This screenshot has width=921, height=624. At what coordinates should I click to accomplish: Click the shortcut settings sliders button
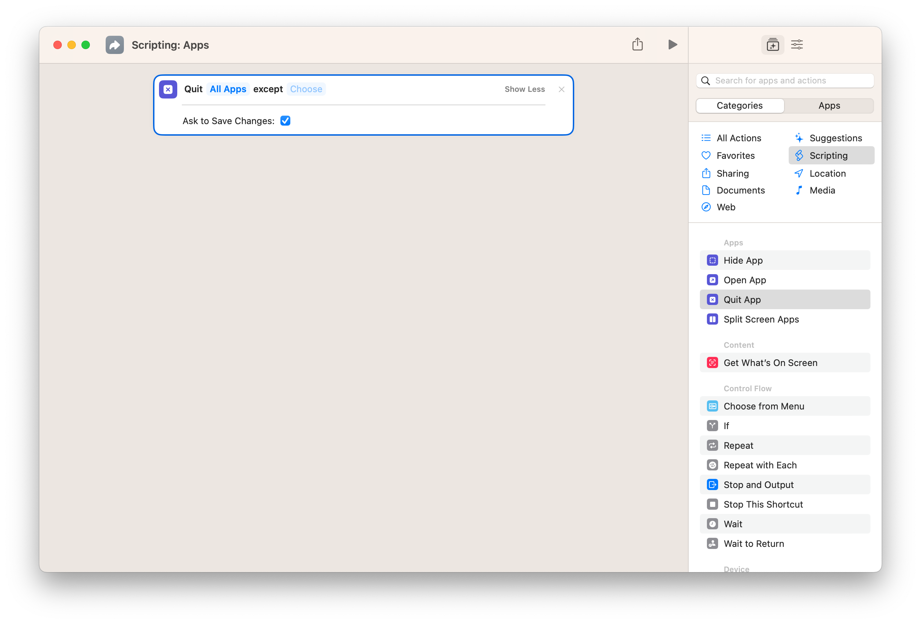[x=797, y=45]
